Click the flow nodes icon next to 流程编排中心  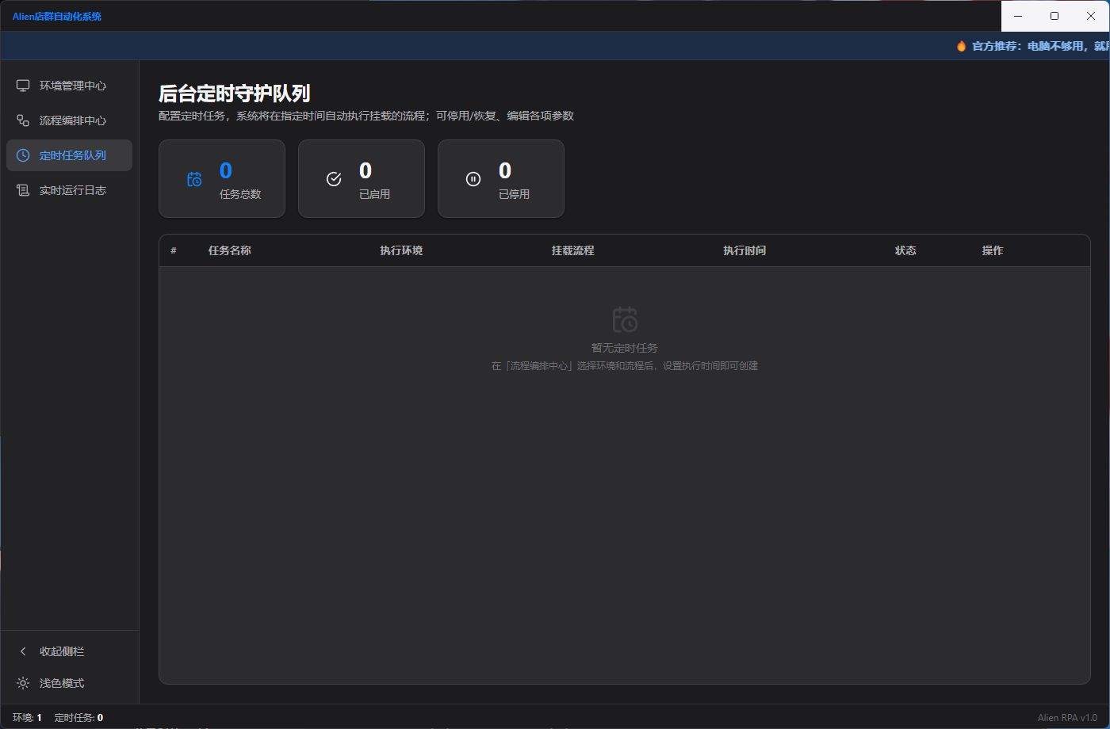(x=23, y=120)
